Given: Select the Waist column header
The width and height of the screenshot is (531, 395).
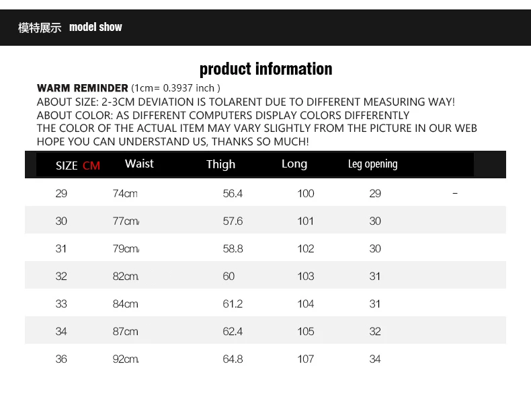Looking at the screenshot, I should 139,164.
